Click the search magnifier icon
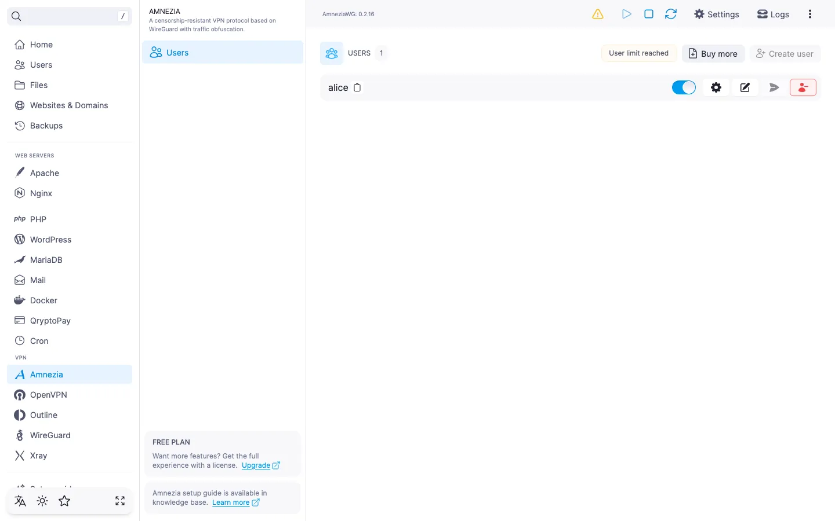This screenshot has height=521, width=835. tap(16, 16)
